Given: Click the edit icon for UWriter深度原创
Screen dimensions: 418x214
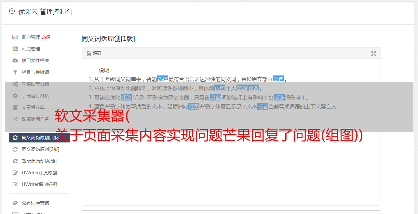Looking at the screenshot, I should [15, 173].
